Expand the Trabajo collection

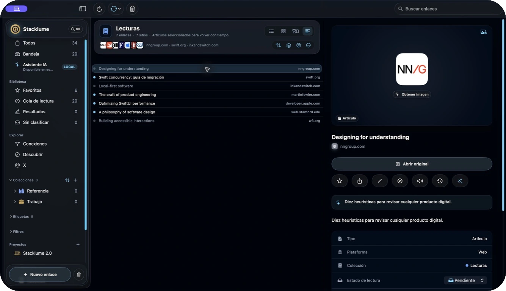pyautogui.click(x=15, y=202)
